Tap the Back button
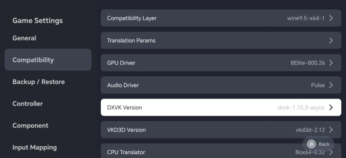Image resolution: width=346 pixels, height=158 pixels. coord(318,144)
